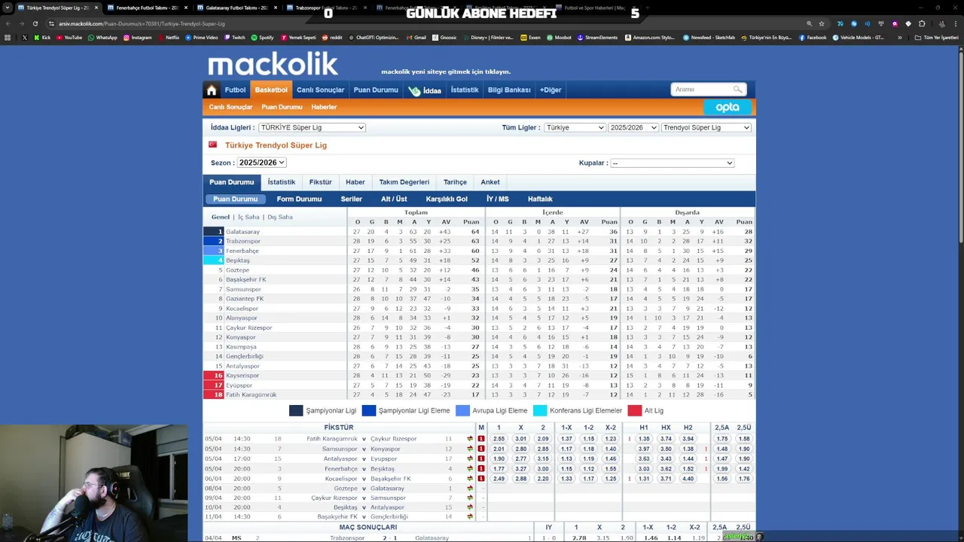
Task: Click the browser address bar URL
Action: [143, 24]
